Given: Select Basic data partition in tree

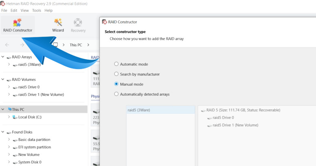Looking at the screenshot, I should tap(34, 140).
